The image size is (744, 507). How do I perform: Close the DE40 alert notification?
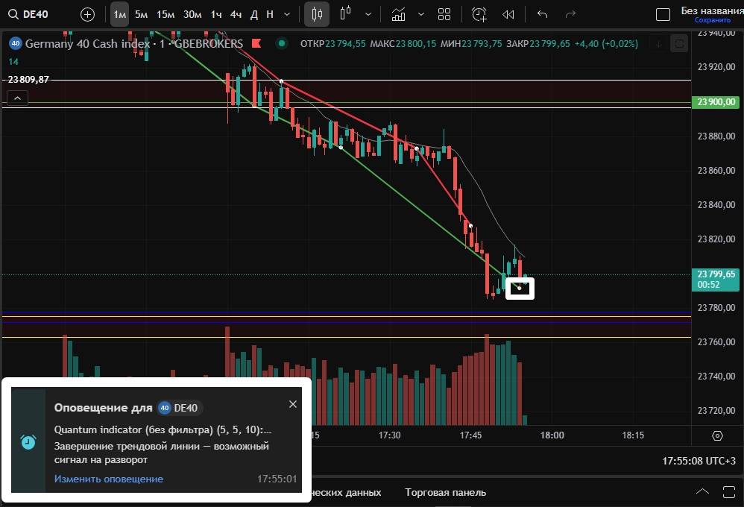pos(292,404)
